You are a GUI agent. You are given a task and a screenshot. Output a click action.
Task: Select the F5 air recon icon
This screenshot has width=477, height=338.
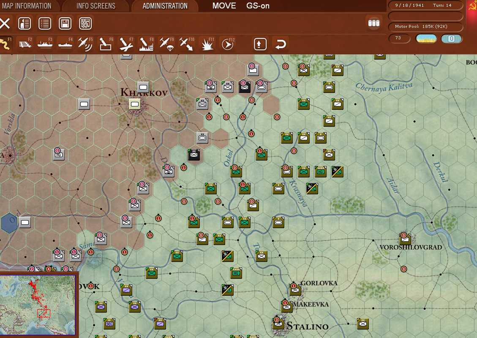(x=85, y=44)
